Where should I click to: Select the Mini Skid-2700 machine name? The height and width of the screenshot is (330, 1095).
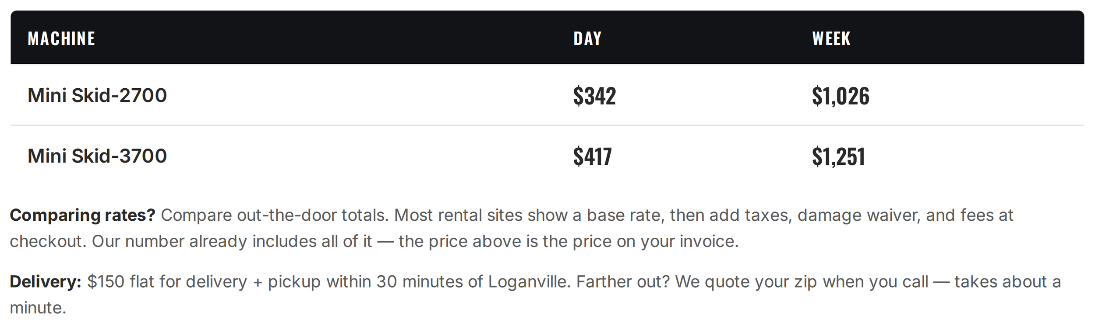point(97,95)
